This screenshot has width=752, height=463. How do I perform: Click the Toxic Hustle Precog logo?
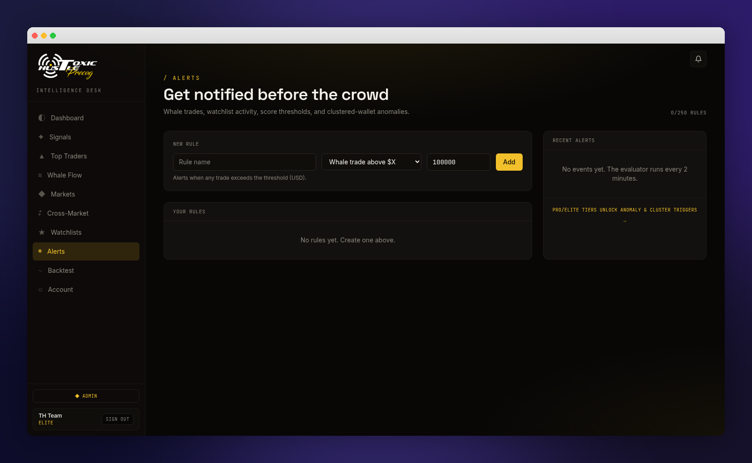click(67, 66)
